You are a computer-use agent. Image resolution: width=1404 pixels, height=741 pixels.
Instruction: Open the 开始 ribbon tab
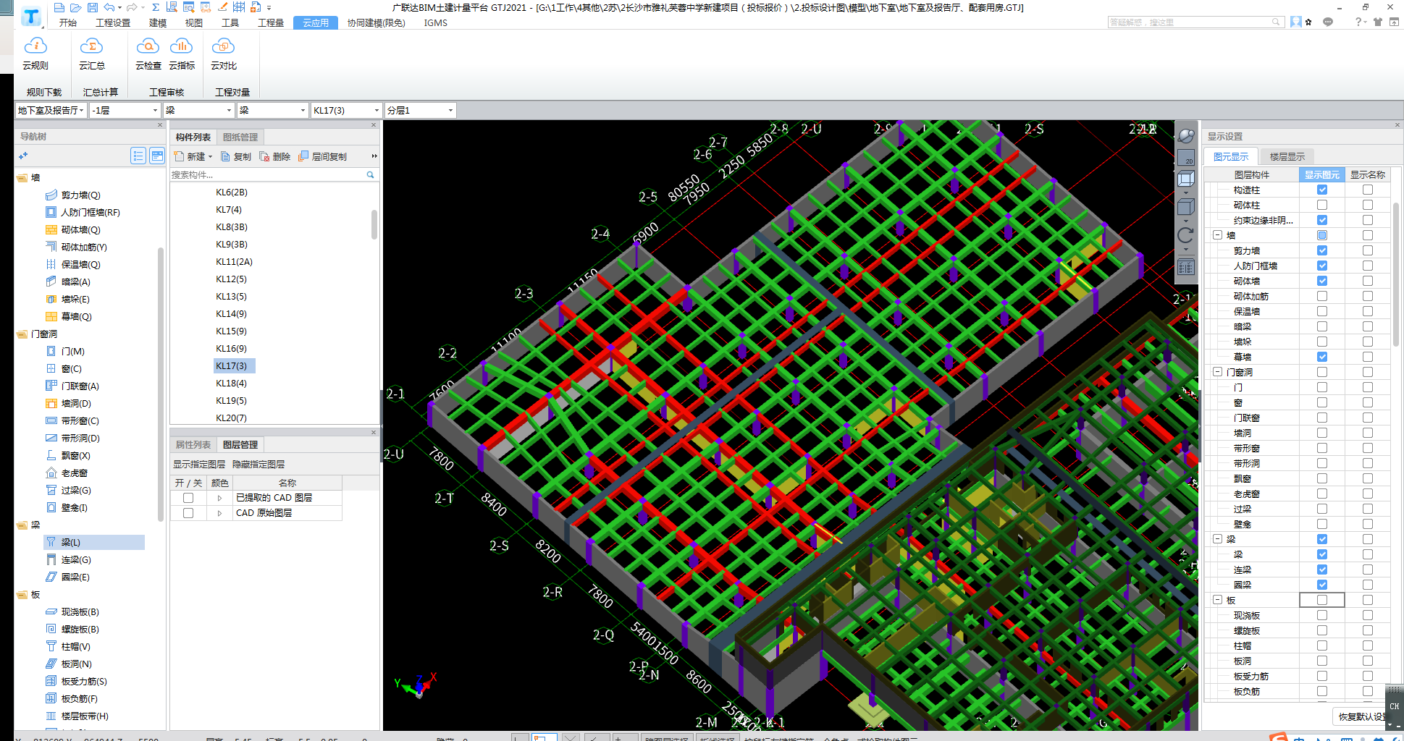68,23
